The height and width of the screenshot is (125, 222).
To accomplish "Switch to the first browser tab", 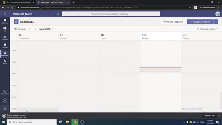I will tap(18, 2).
